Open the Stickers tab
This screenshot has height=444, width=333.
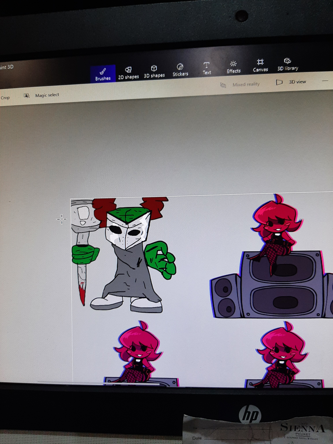(x=180, y=70)
